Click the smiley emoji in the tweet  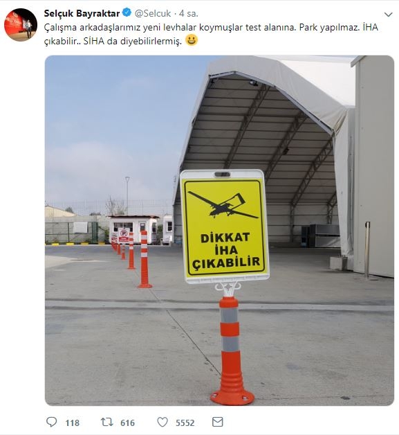click(192, 40)
